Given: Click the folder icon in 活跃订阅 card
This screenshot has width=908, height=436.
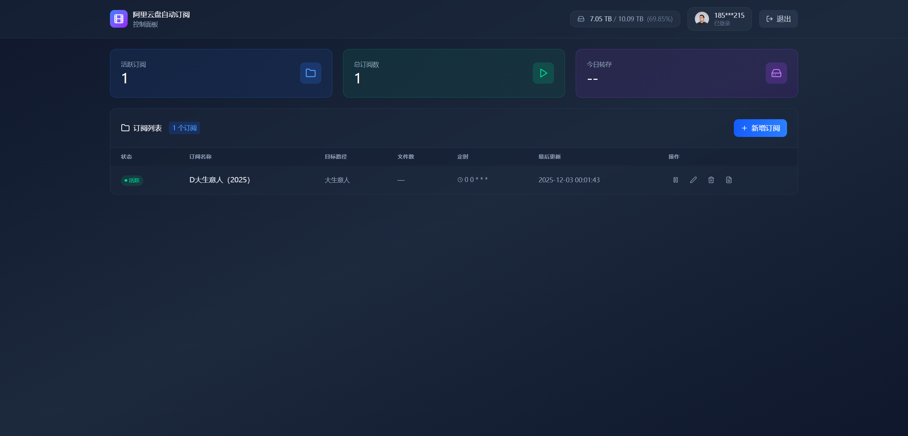Looking at the screenshot, I should pyautogui.click(x=310, y=73).
